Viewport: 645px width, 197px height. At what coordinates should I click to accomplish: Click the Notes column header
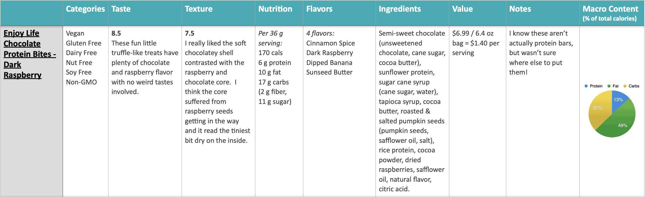[x=520, y=9]
